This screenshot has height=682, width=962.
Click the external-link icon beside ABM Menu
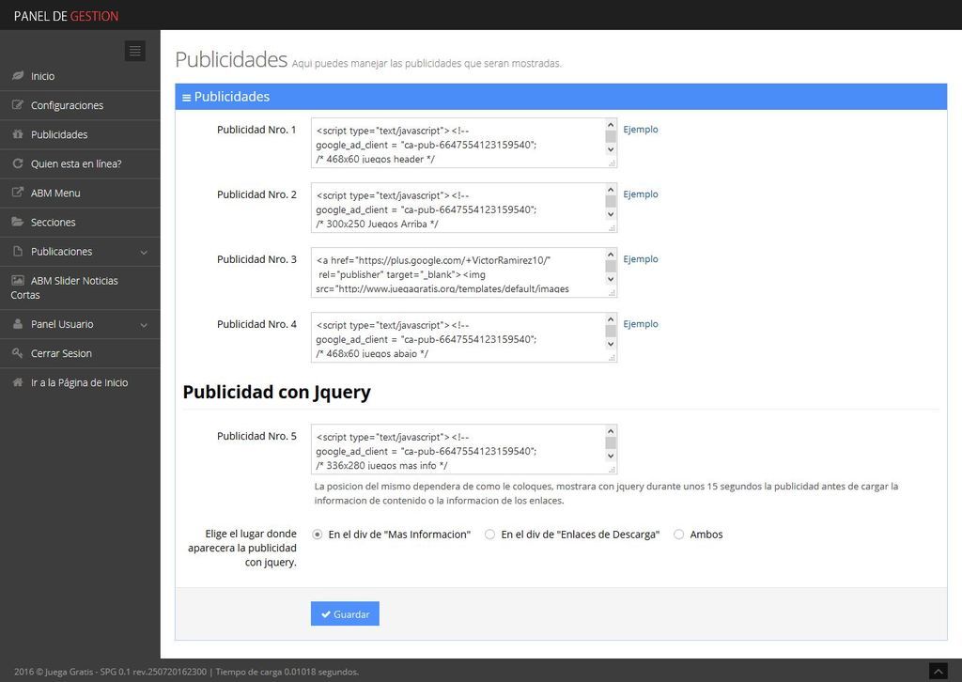pos(18,193)
